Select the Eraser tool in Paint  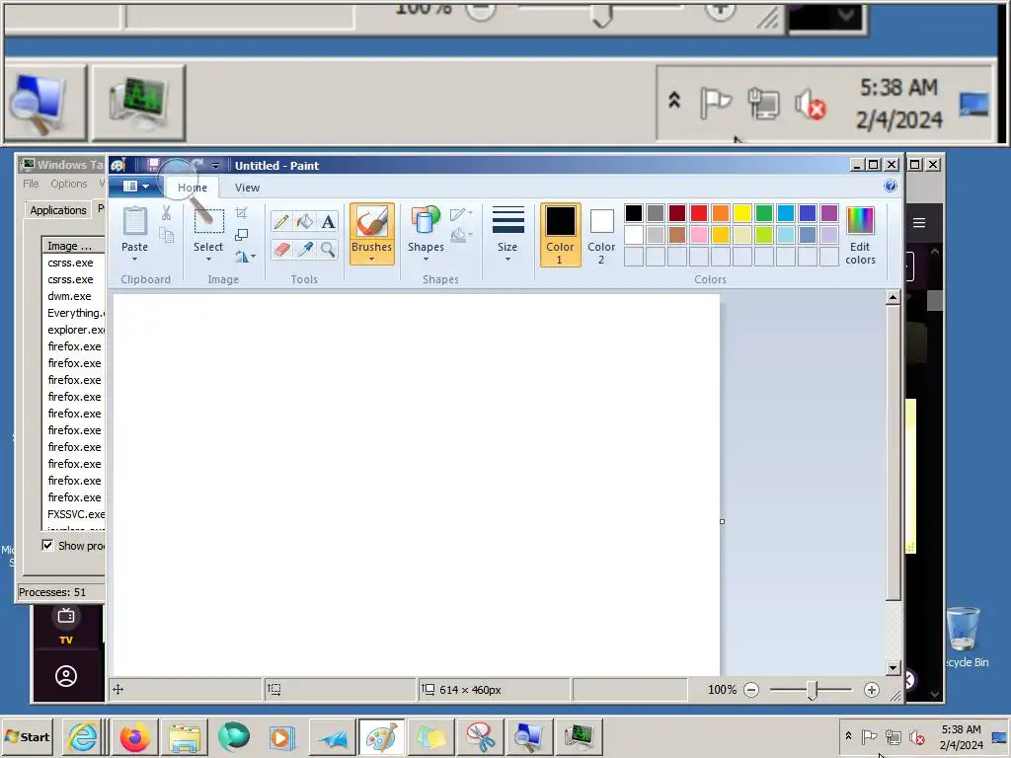tap(281, 249)
